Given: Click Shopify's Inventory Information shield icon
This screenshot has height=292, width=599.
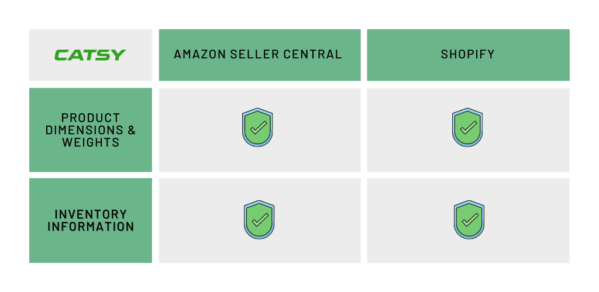Looking at the screenshot, I should pos(469,220).
